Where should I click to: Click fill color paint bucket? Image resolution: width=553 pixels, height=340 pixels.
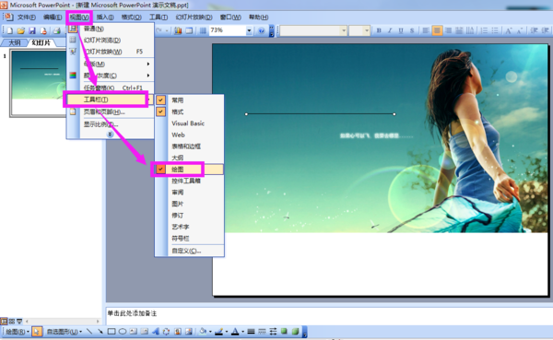pyautogui.click(x=203, y=331)
